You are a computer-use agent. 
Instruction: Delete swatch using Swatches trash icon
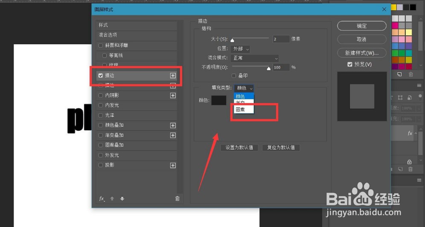tap(410, 75)
